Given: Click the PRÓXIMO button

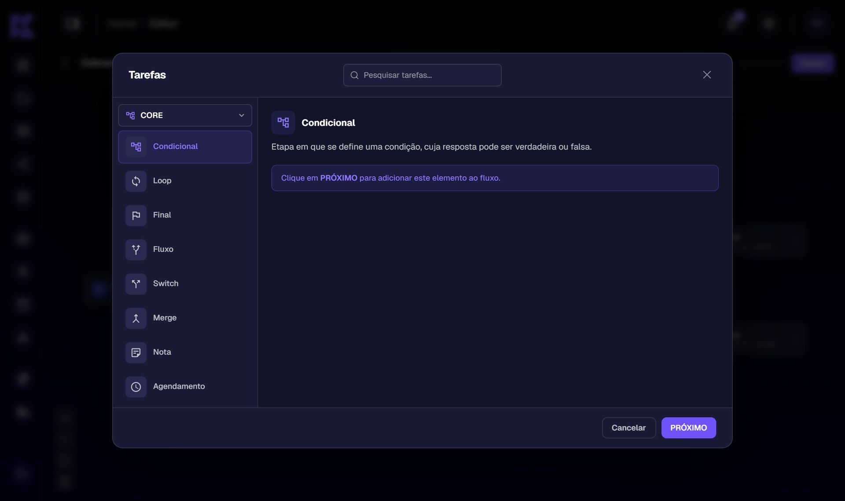Looking at the screenshot, I should [x=688, y=428].
